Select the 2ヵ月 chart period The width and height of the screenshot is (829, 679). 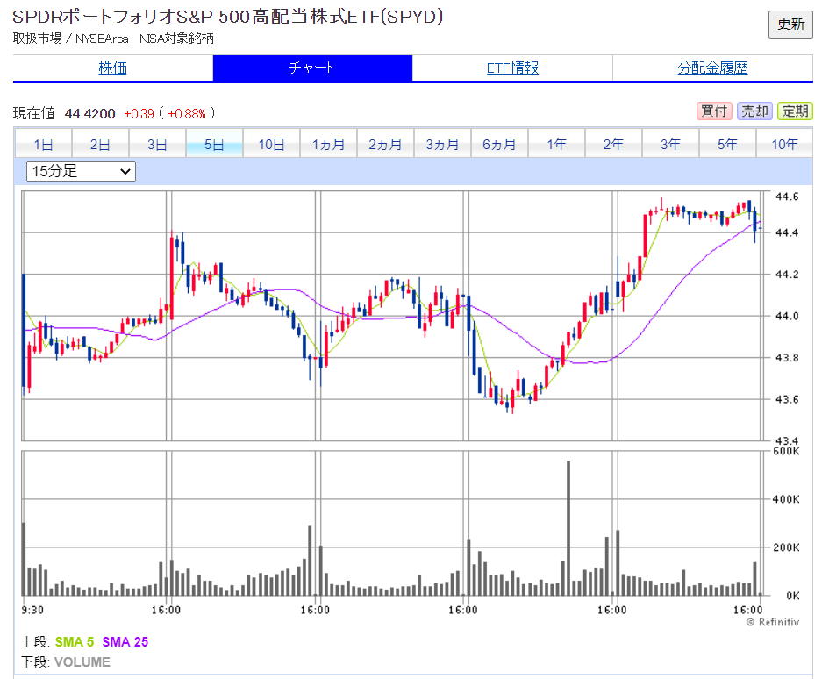[x=385, y=144]
